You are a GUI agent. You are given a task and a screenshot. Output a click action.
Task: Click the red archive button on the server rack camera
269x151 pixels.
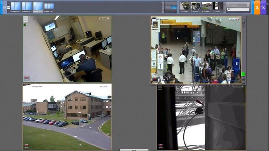[161, 146]
